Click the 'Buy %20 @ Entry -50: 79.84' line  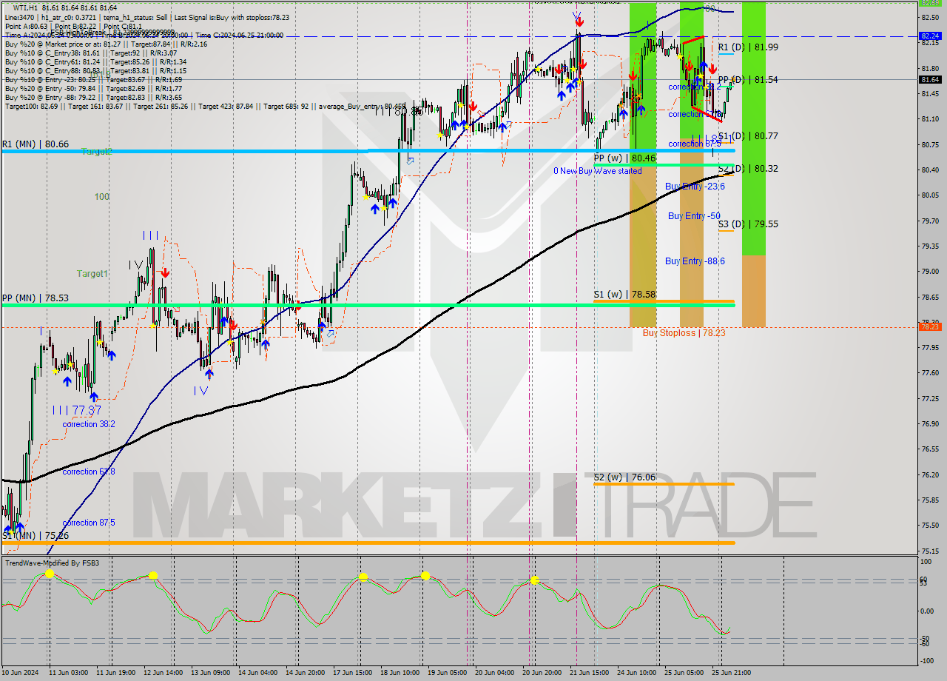[94, 89]
